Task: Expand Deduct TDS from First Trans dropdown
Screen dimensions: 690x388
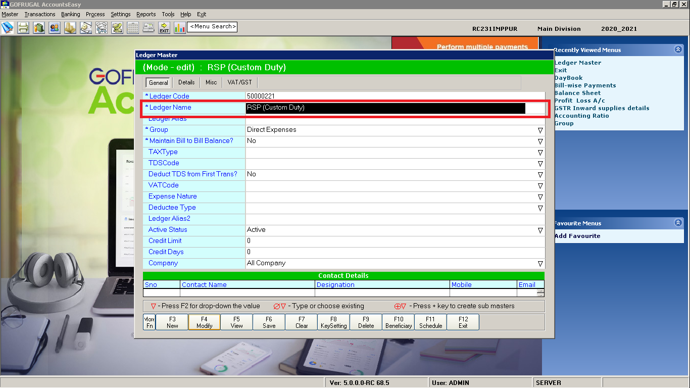Action: tap(540, 175)
